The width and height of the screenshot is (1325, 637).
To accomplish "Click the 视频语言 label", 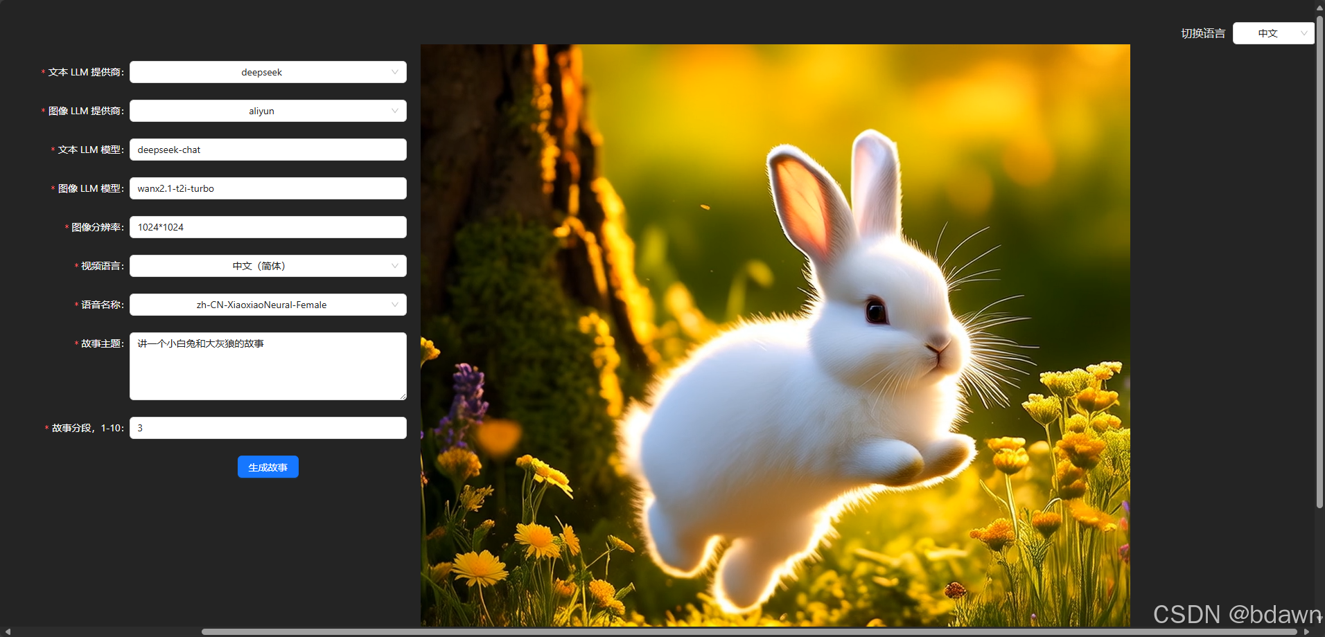I will click(x=103, y=266).
